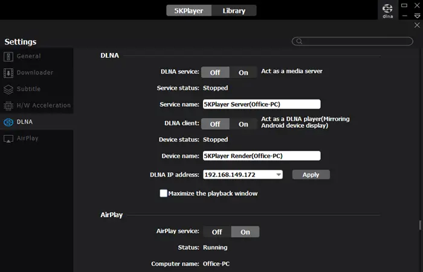Click the Device name input field
The width and height of the screenshot is (423, 272).
click(262, 156)
